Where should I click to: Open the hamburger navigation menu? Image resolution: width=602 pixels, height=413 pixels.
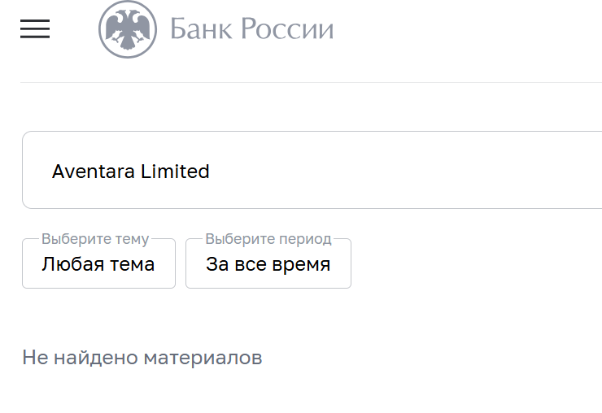35,29
